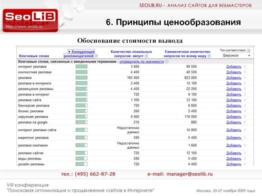The image size is (262, 196).
Task: Click Добавить for бизнес реклама
Action: click(234, 111)
